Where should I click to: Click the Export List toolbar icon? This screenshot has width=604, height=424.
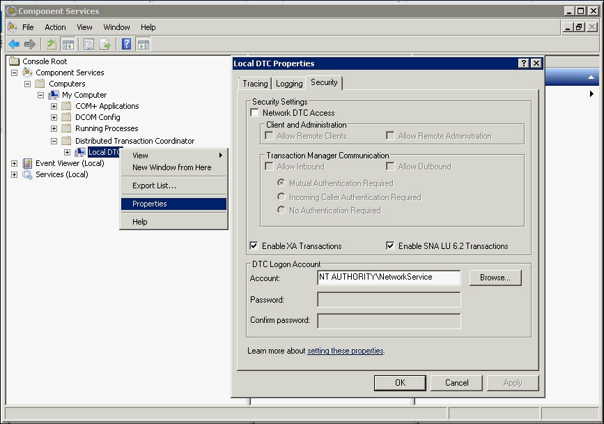[105, 45]
